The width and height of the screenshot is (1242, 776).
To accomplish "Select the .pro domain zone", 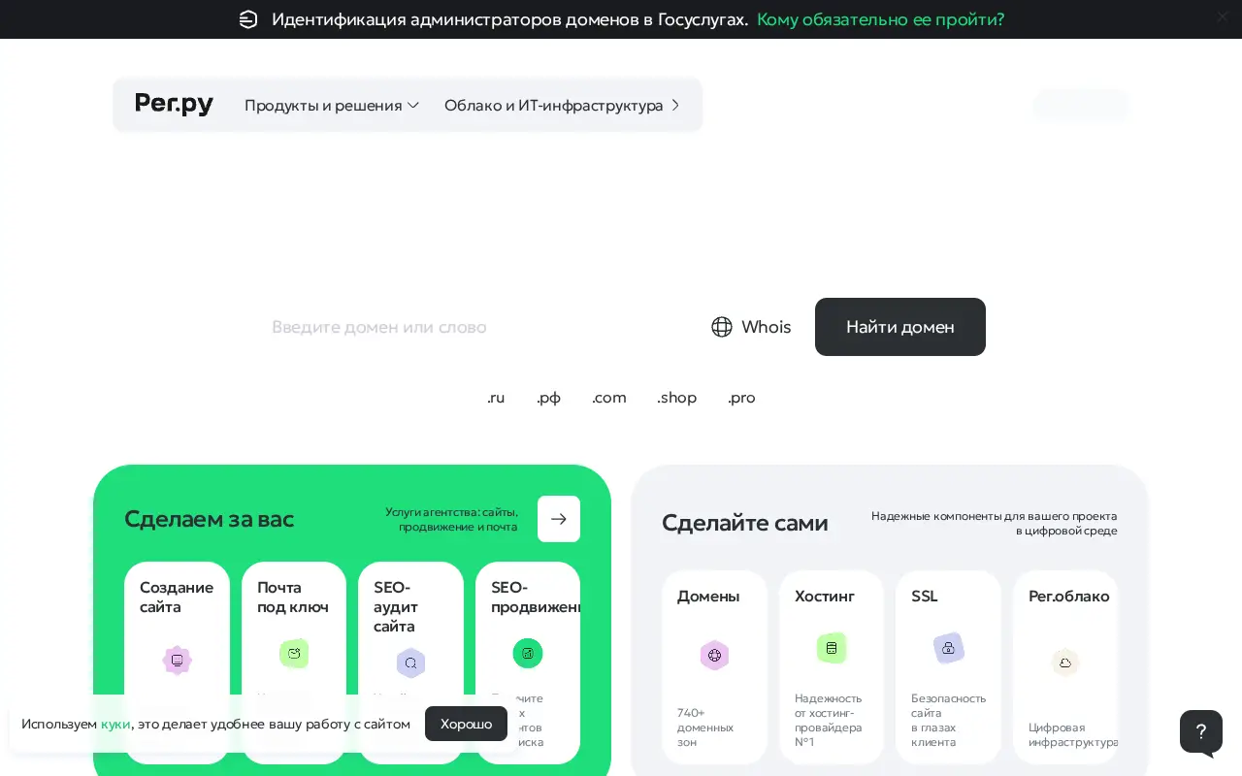I will click(741, 398).
